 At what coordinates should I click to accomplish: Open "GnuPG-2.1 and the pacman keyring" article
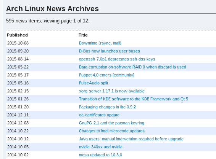click(x=111, y=123)
